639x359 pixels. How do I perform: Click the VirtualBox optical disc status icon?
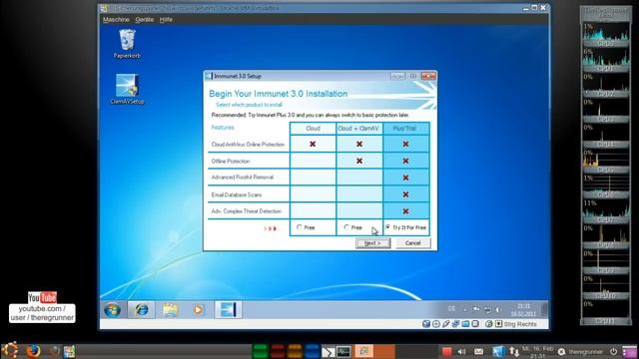(436, 324)
